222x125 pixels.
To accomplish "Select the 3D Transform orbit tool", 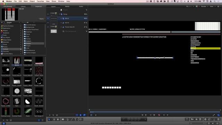I will (x=54, y=119).
